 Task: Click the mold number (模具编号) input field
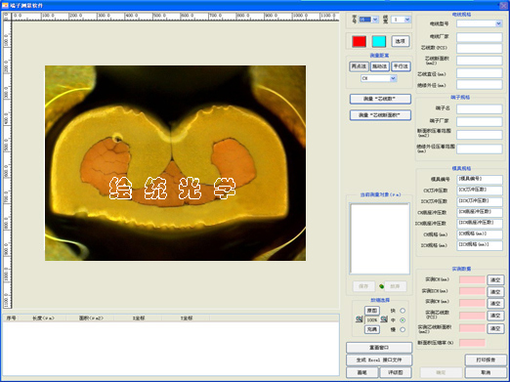point(480,180)
